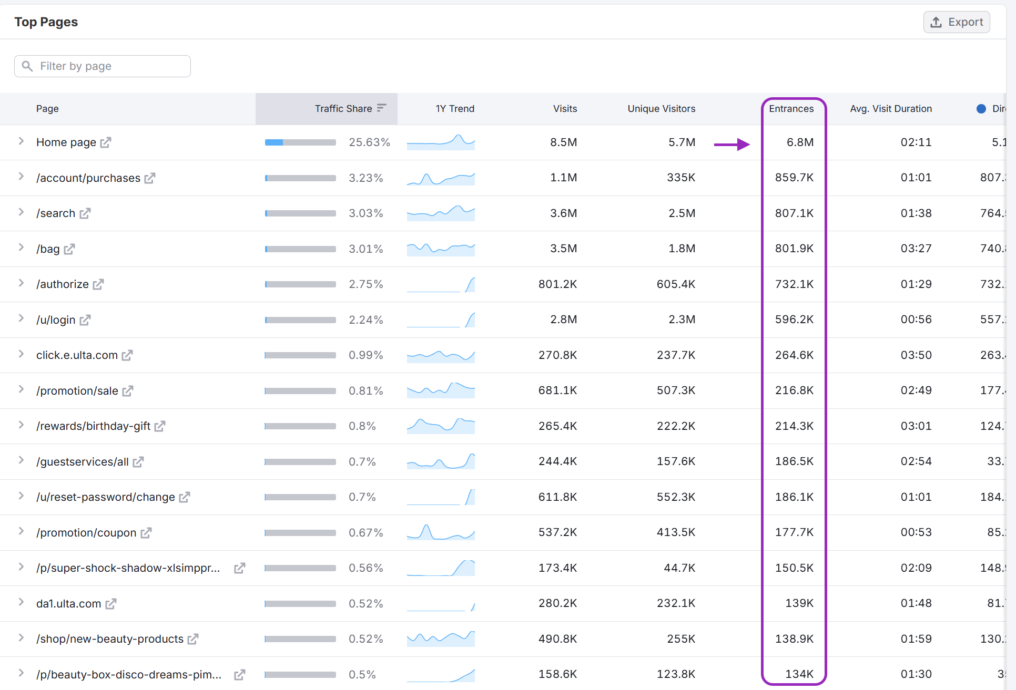Viewport: 1016px width, 690px height.
Task: Sort by Entrances column header
Action: click(x=791, y=109)
